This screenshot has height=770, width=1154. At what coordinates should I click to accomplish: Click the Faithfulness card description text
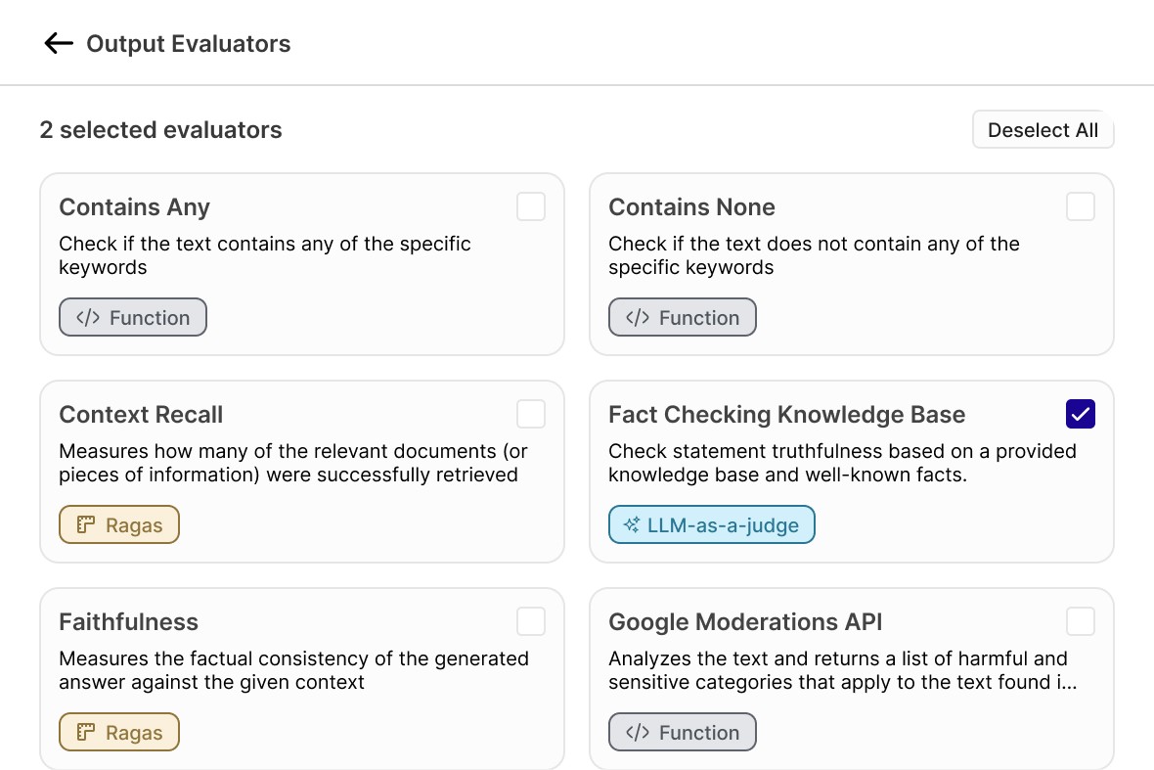pyautogui.click(x=293, y=670)
